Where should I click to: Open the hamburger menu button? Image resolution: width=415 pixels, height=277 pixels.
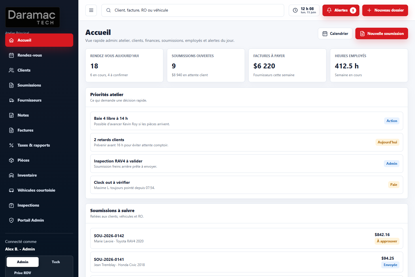(91, 10)
